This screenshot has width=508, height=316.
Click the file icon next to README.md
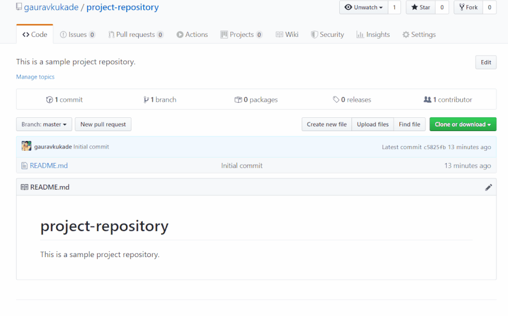[24, 166]
